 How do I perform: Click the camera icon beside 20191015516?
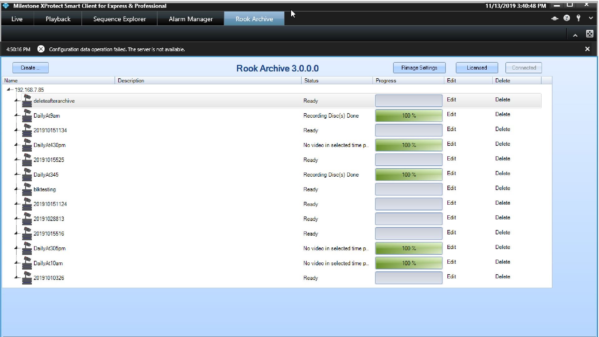[27, 233]
